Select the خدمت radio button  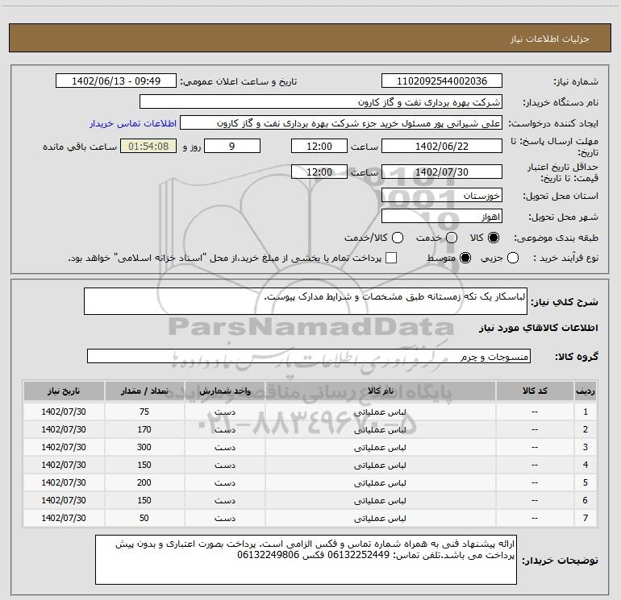(x=452, y=238)
